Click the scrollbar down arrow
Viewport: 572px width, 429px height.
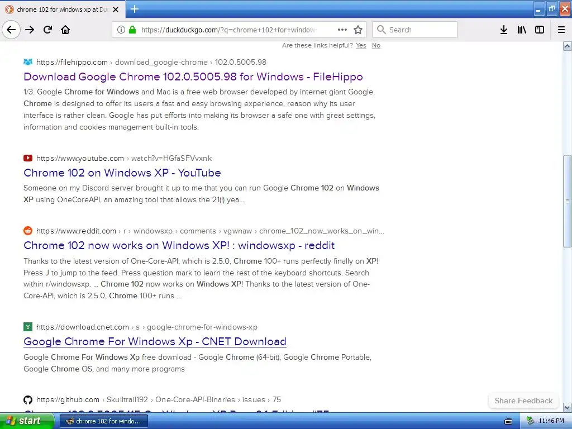(x=568, y=407)
